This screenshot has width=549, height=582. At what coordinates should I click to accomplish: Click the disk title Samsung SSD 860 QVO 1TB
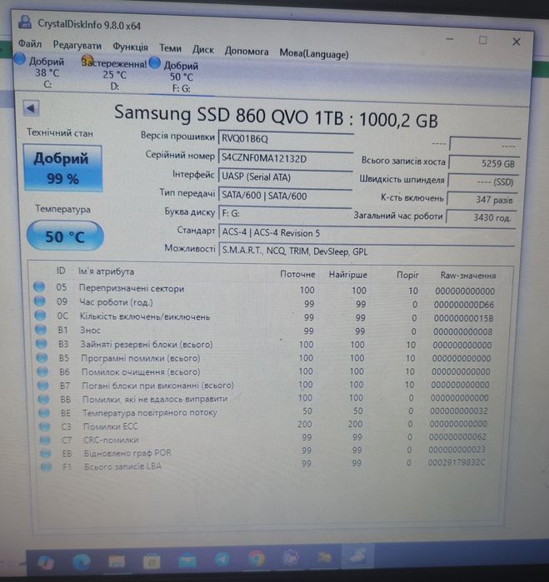[x=228, y=115]
